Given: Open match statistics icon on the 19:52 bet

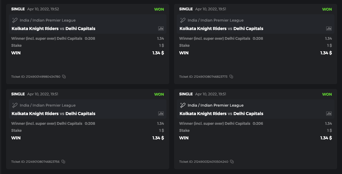Looking at the screenshot, I should coord(161,29).
